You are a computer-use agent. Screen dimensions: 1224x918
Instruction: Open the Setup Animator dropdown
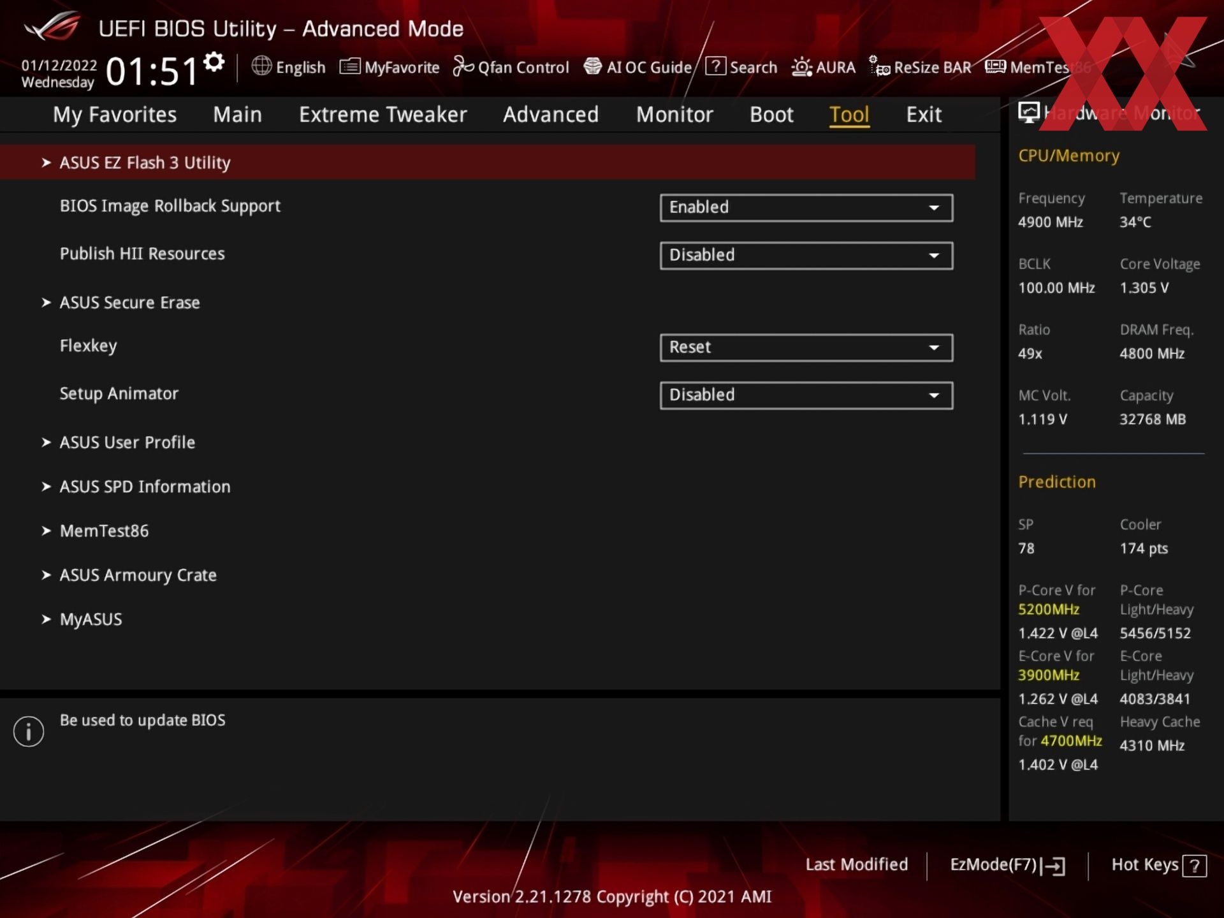click(x=806, y=395)
